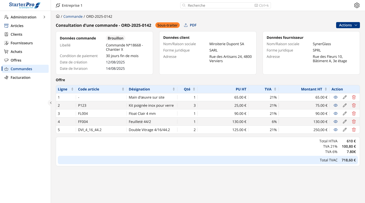Navigate to Commande via the breadcrumb link

(x=73, y=16)
